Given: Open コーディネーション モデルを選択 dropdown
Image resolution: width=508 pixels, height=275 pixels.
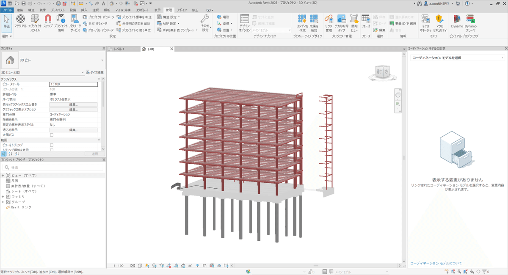Looking at the screenshot, I should coord(458,58).
